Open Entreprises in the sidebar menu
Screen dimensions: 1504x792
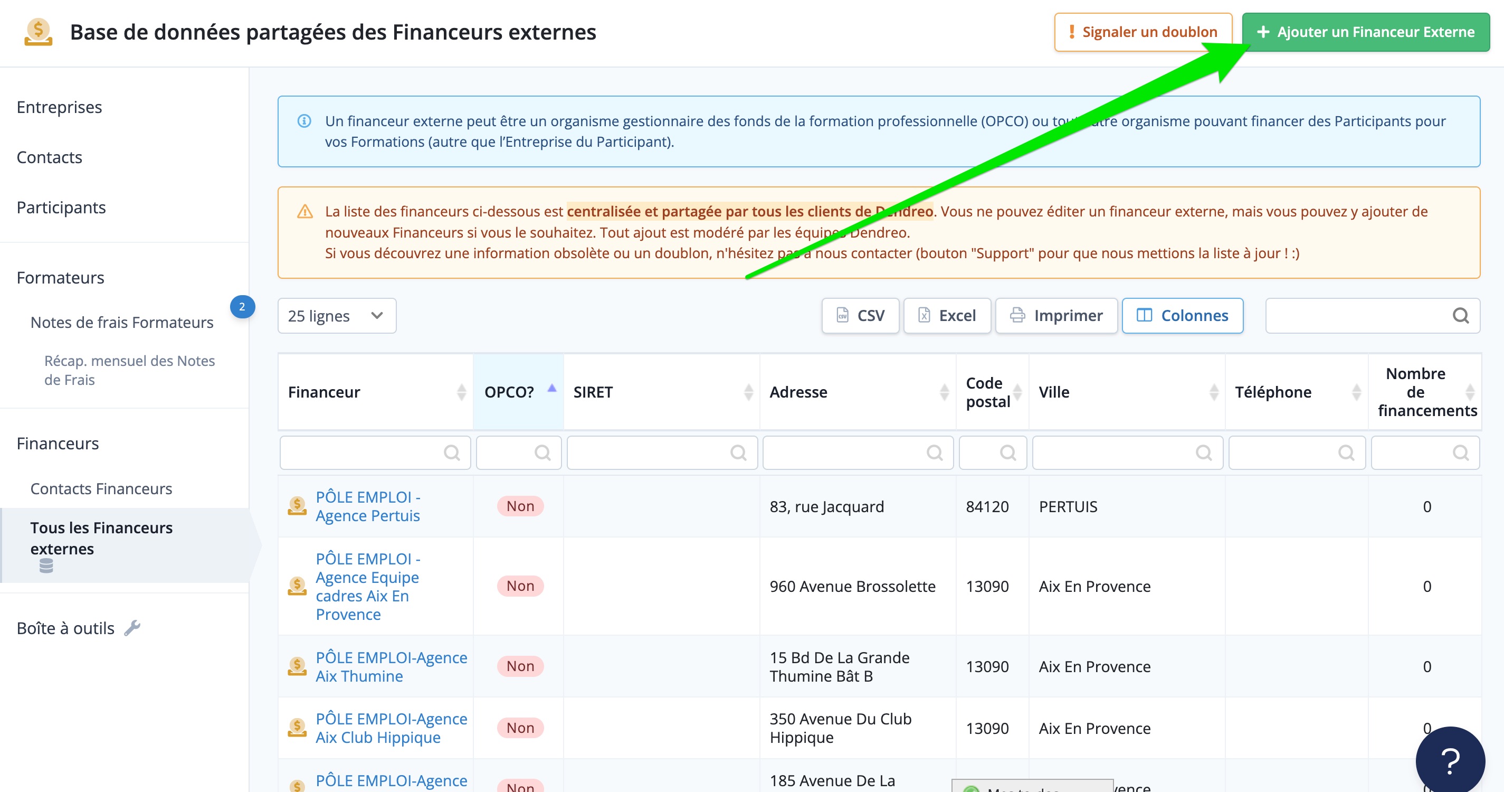[x=59, y=108]
